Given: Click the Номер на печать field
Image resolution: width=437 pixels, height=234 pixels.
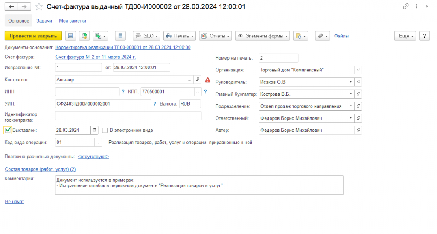Looking at the screenshot, I should coord(278,58).
